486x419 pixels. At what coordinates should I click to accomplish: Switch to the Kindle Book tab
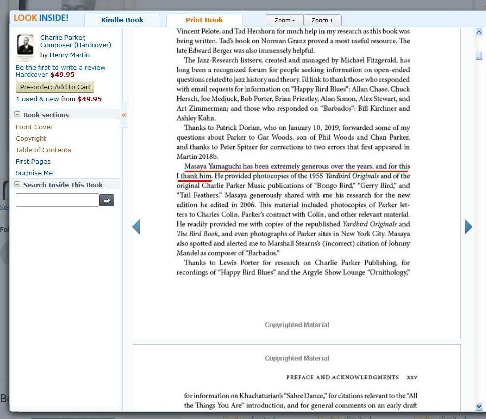[x=122, y=20]
